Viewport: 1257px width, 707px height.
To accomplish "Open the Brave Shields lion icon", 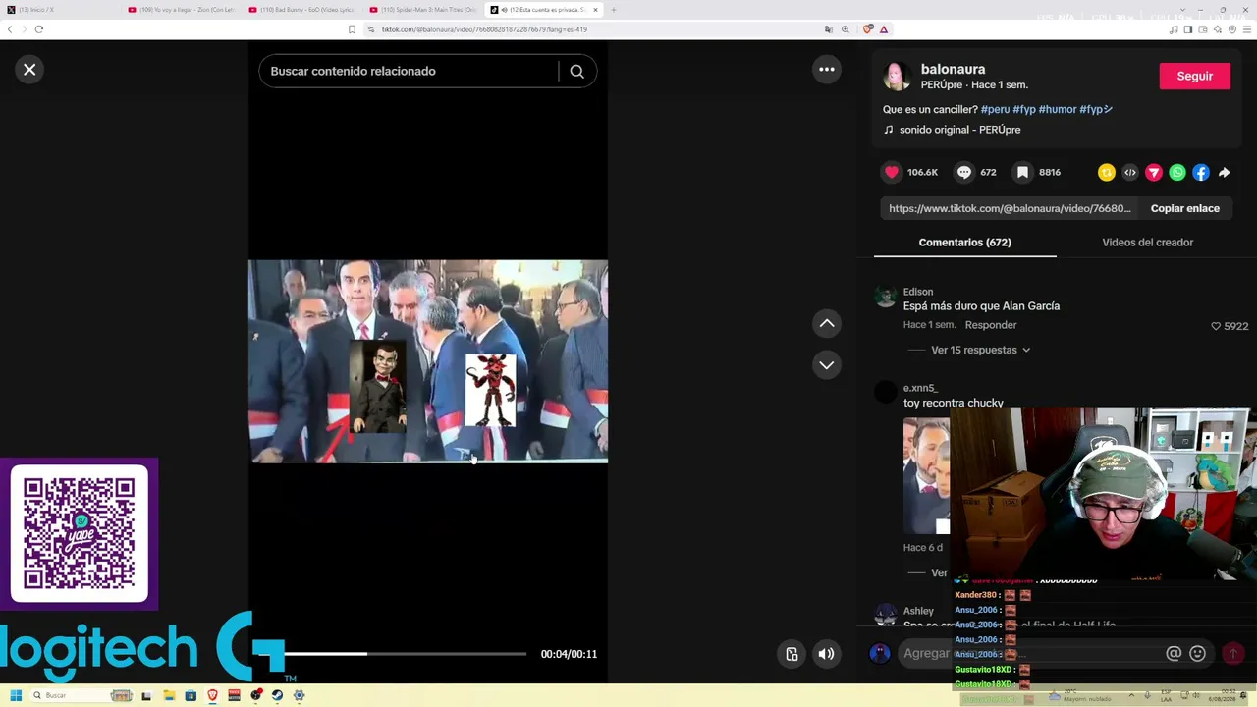I will pyautogui.click(x=868, y=29).
